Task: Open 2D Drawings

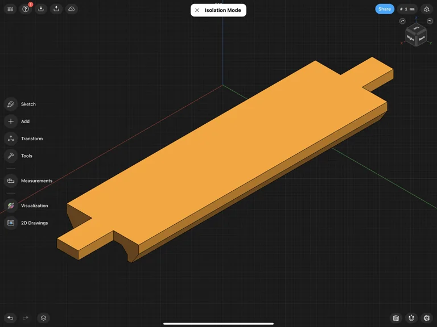Action: tap(11, 223)
